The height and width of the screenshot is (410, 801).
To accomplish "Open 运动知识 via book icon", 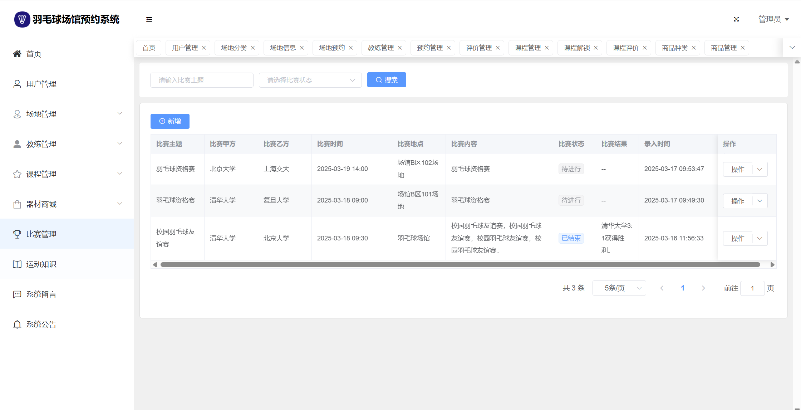I will click(x=17, y=264).
